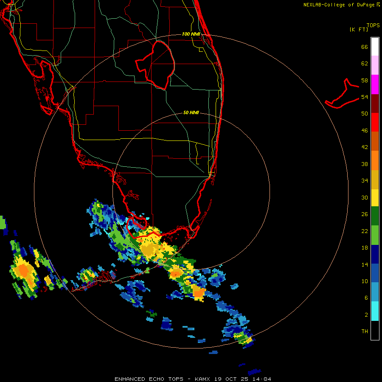
Task: Click the white swatch in the tops legend
Action: (375, 47)
